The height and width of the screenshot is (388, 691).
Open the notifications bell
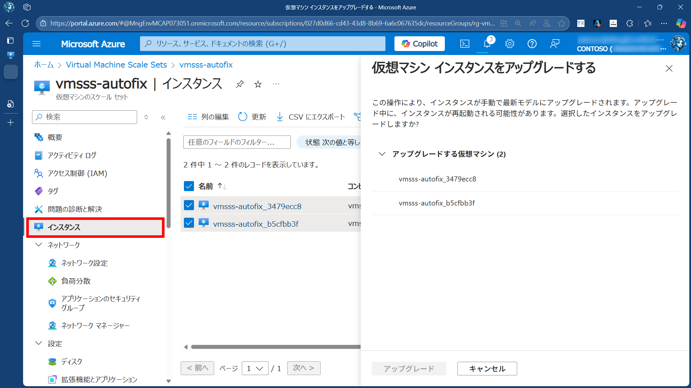pyautogui.click(x=487, y=44)
